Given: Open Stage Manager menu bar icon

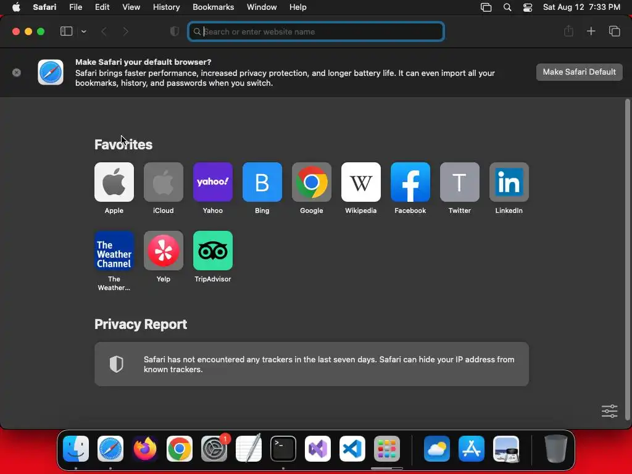Looking at the screenshot, I should tap(486, 7).
